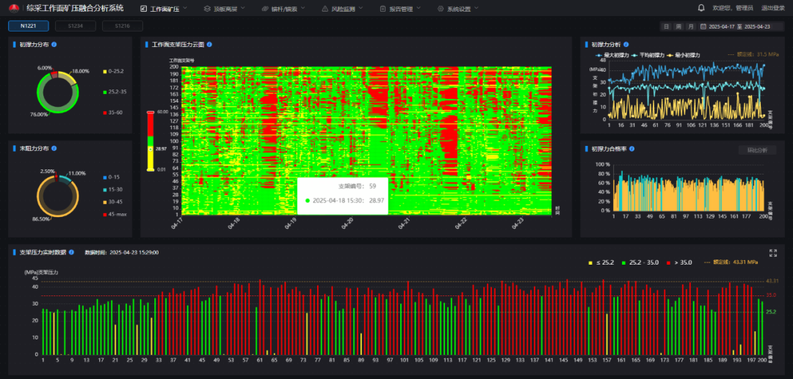Expand the real-time pressure chart fullscreen
Screen dimensions: 793x379
point(772,253)
